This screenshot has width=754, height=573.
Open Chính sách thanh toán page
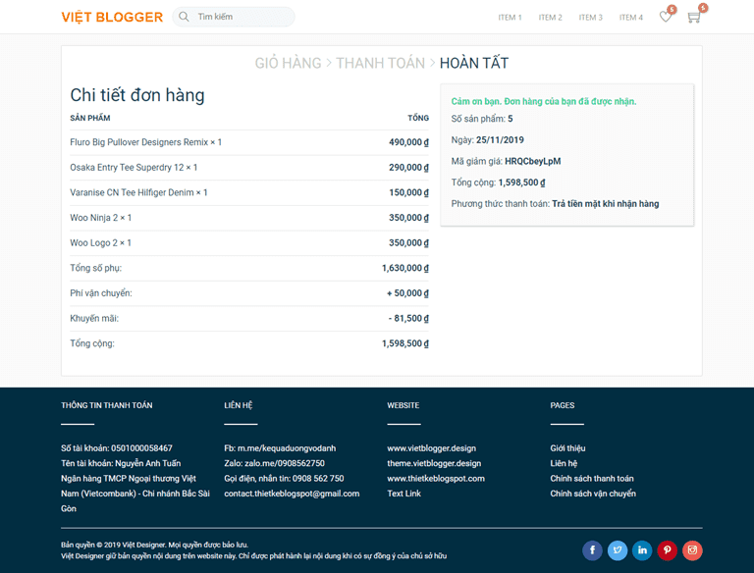point(592,478)
